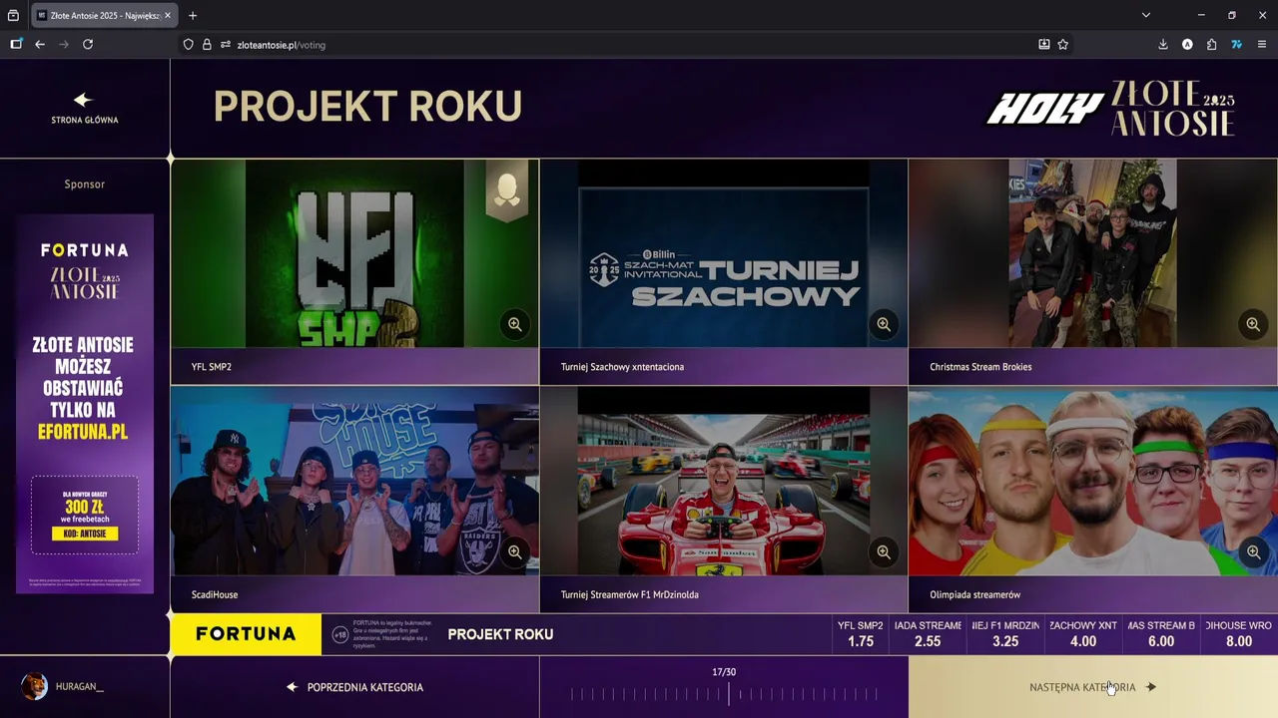This screenshot has height=718, width=1278.
Task: Click the Christmas Stream Brokies caption
Action: coord(980,367)
